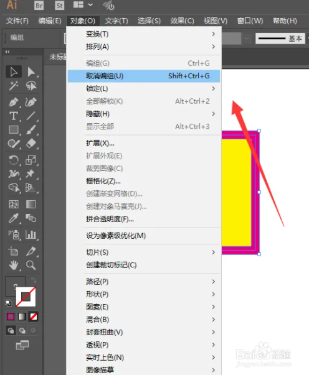
Task: Change the screen mode
Action: (22, 345)
